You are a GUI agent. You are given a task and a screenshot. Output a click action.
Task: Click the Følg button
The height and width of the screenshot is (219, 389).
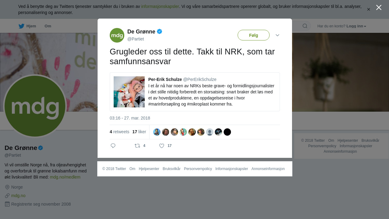tap(253, 35)
